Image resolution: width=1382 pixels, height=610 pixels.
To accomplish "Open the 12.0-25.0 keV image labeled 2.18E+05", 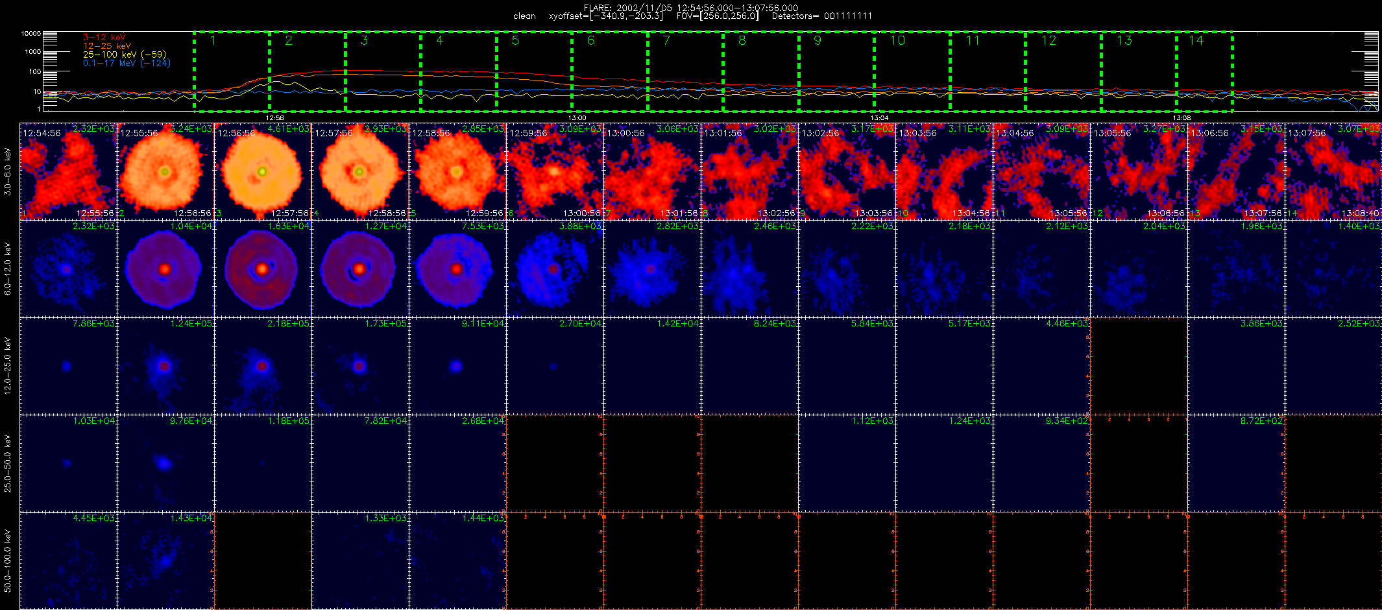I will tap(263, 366).
